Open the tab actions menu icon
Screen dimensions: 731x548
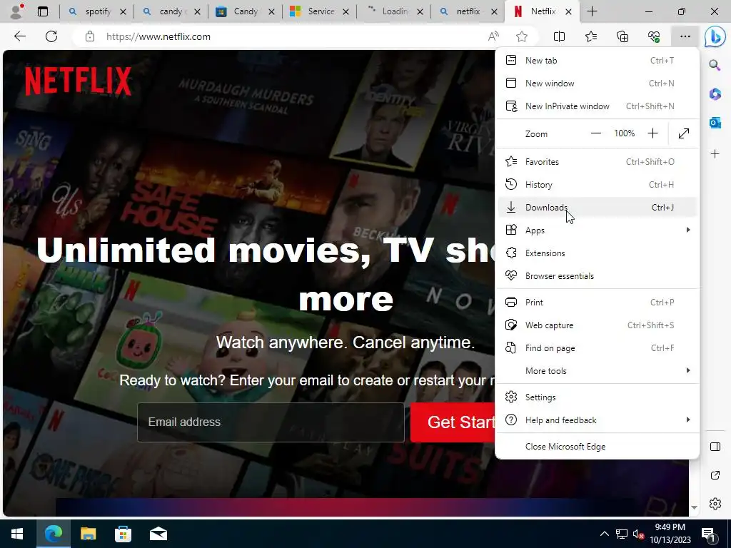(43, 11)
